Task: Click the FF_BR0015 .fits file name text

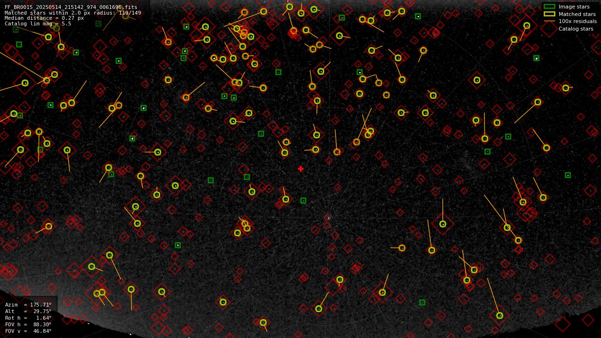Action: [x=71, y=8]
